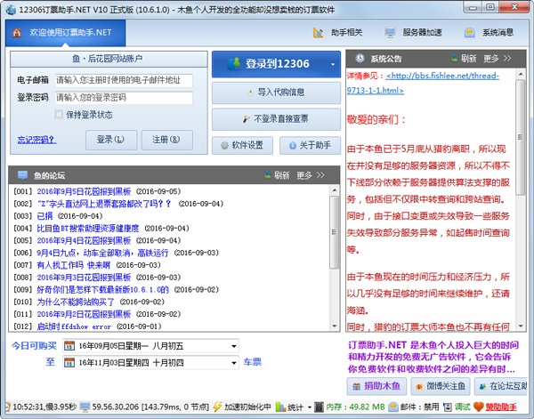Click the 微博关注鱼 button
The width and height of the screenshot is (534, 419).
coord(441,386)
